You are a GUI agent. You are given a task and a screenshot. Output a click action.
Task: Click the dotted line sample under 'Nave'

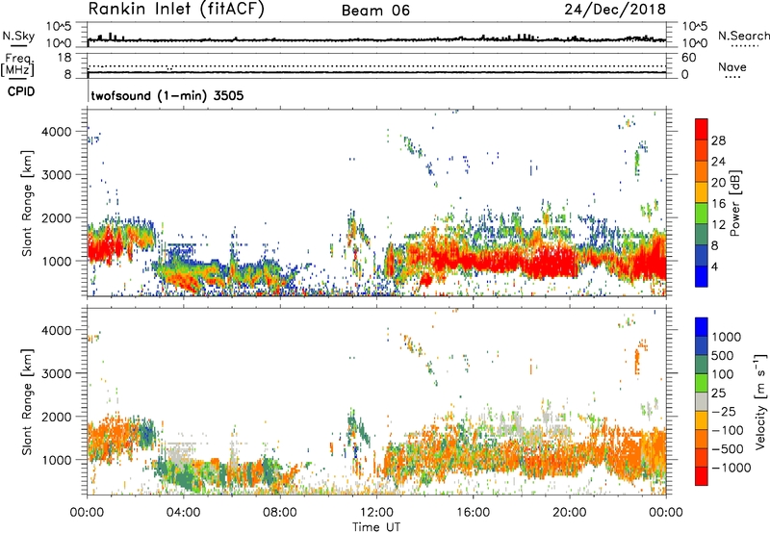[x=732, y=78]
